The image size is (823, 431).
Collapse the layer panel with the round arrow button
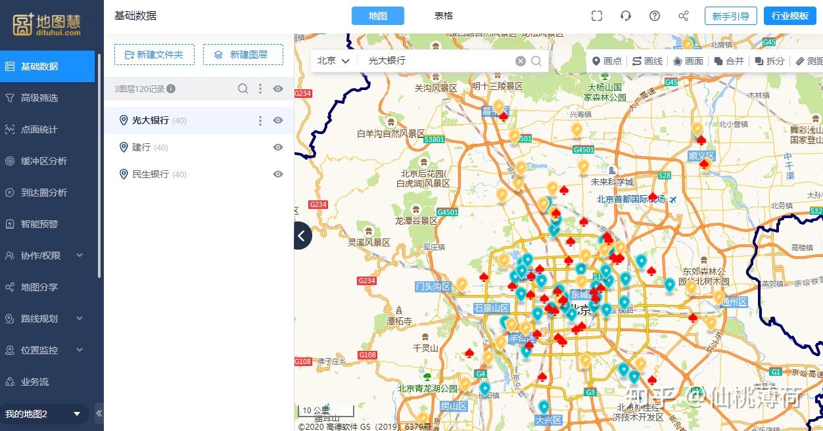click(302, 235)
